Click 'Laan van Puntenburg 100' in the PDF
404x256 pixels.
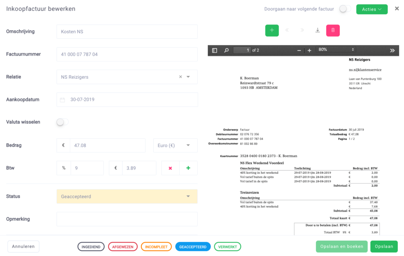click(365, 79)
